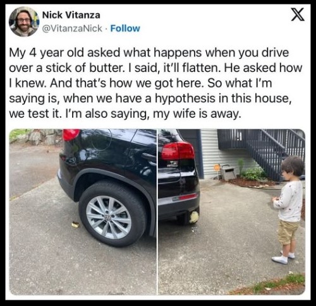
Task: Click the white divider between the two photos
Action: [x=157, y=212]
